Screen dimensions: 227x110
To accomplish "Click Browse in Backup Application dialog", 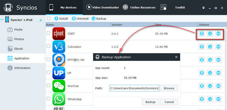I will point(169,88).
